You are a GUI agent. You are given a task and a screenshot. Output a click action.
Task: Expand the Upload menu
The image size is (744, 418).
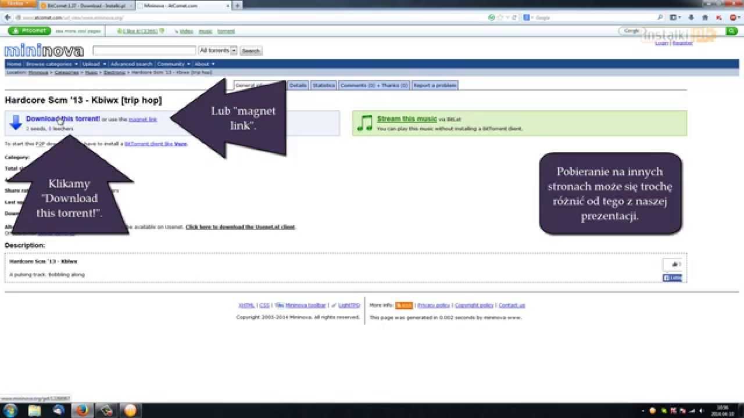click(x=94, y=64)
